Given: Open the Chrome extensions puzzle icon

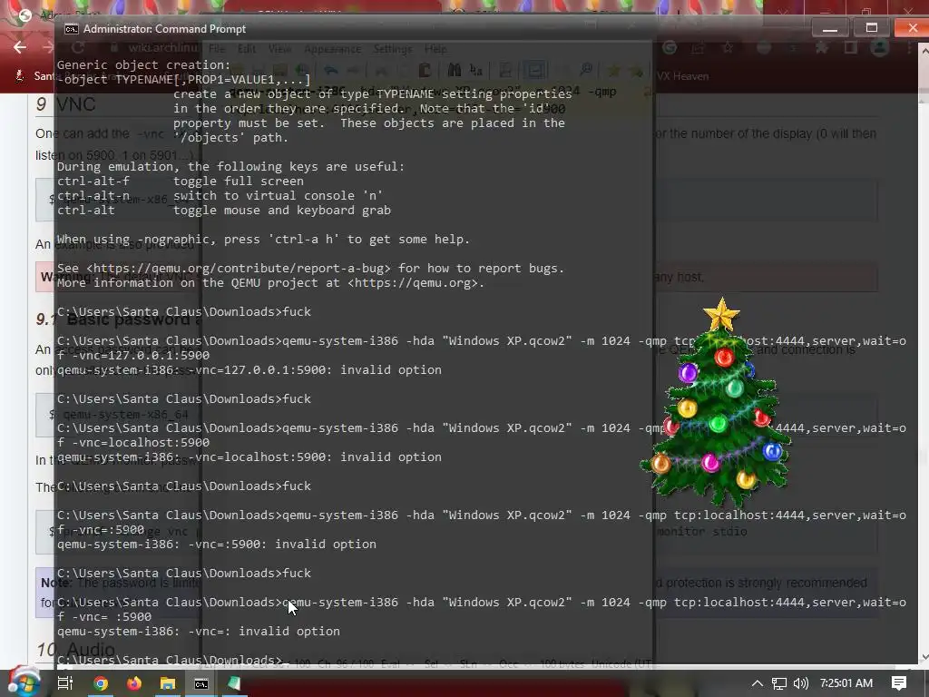Looking at the screenshot, I should point(822,48).
